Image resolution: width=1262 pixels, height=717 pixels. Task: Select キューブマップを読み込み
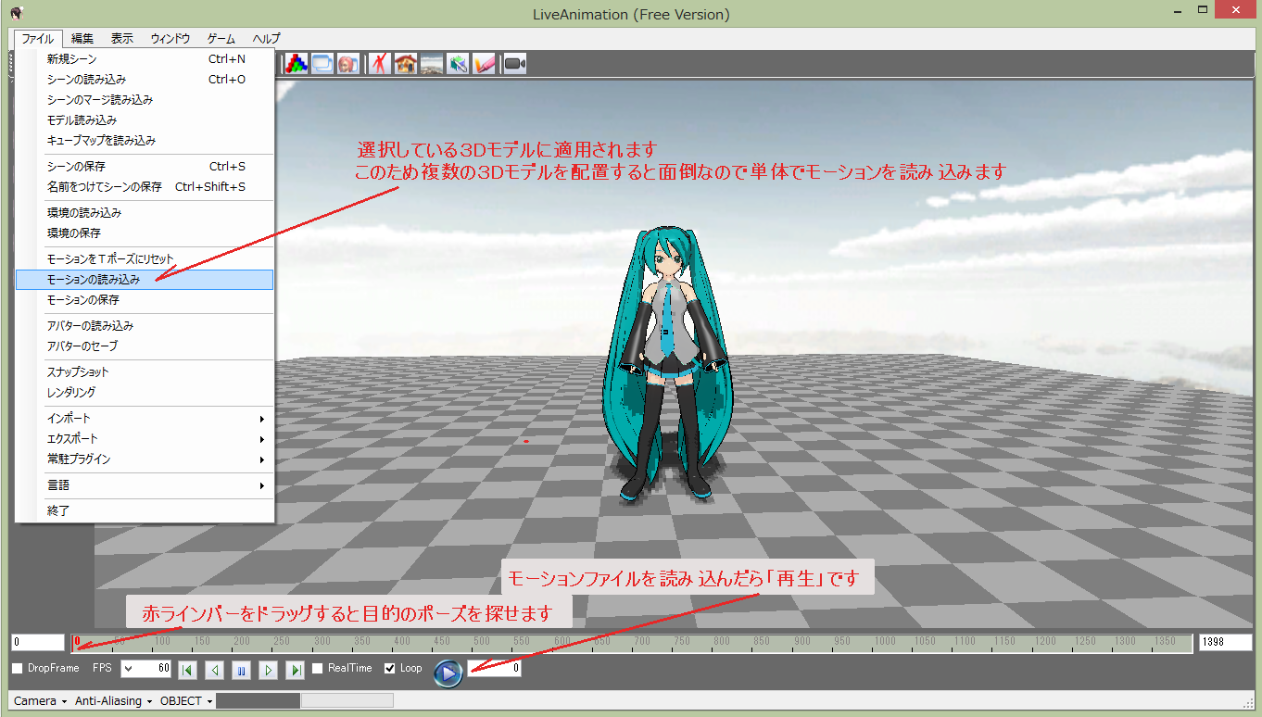[x=145, y=140]
